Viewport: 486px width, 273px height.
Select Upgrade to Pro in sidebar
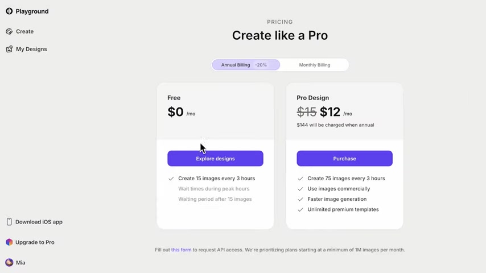tap(35, 242)
